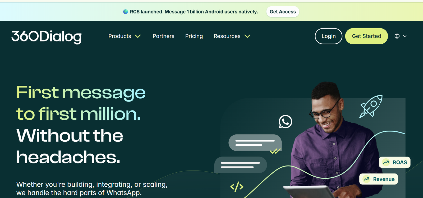Open the Partners page
This screenshot has height=198, width=423.
point(163,36)
